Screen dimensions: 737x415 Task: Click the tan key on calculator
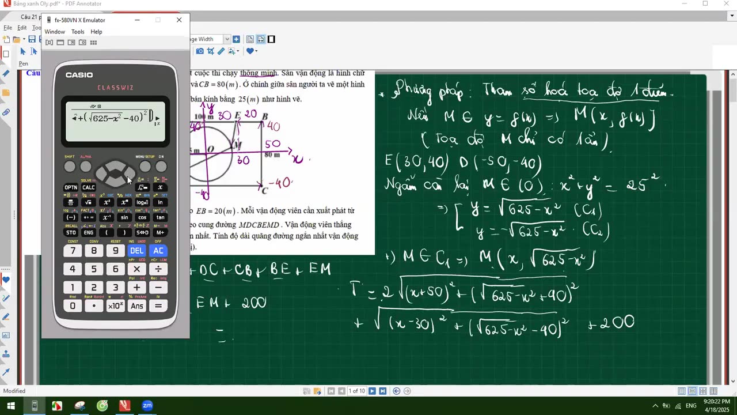pos(160,217)
